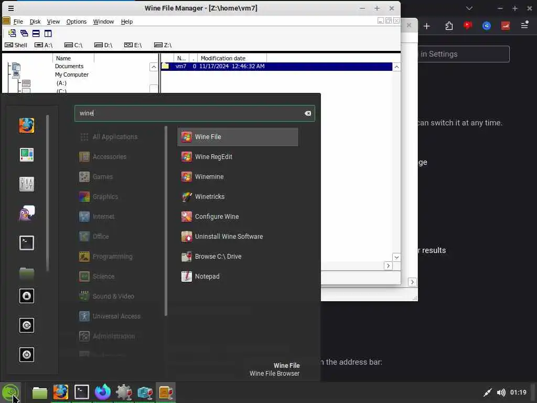Open the Wine File Manager hamburger window menu
The width and height of the screenshot is (537, 403).
tap(11, 8)
